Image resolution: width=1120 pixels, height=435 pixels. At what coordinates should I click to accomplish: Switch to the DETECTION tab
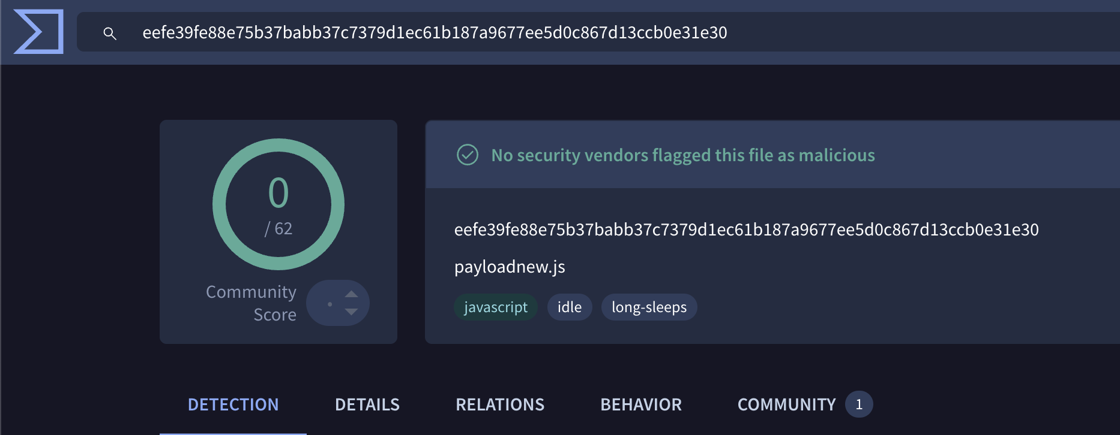tap(233, 405)
